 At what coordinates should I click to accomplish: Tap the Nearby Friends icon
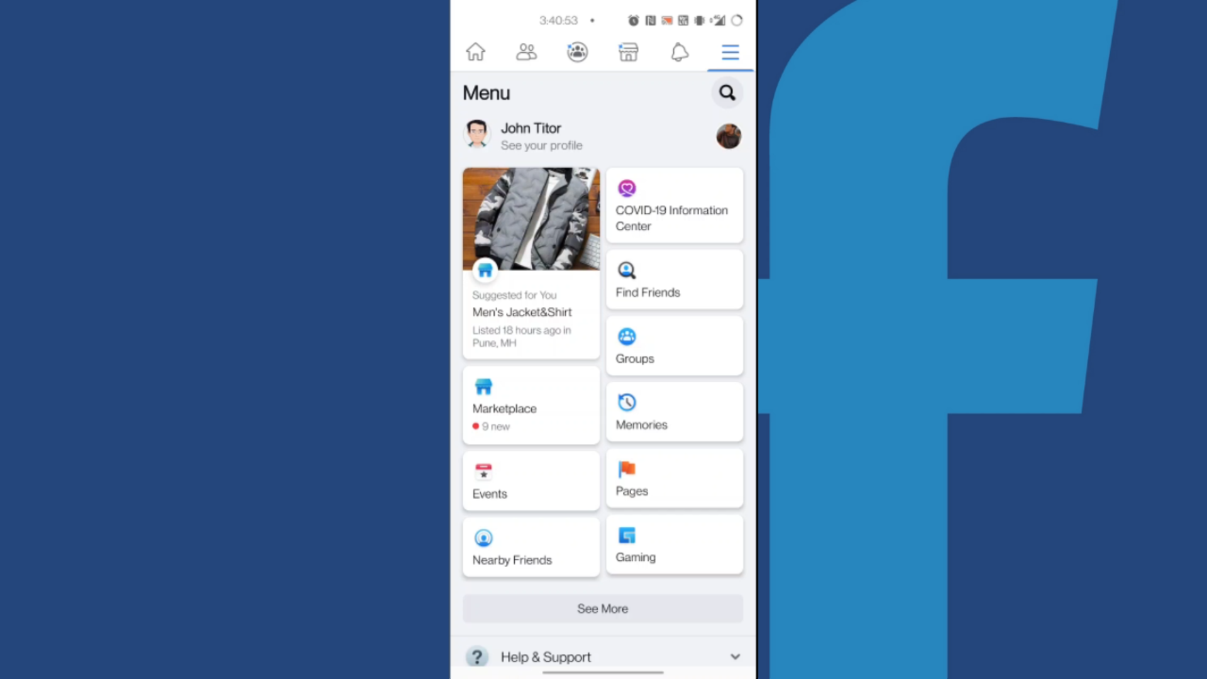(x=483, y=538)
